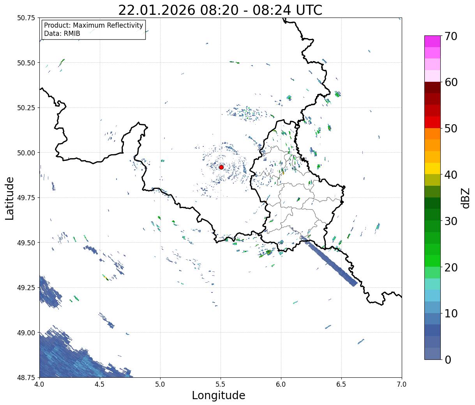This screenshot has width=475, height=405.
Task: Click the colorbar tick label 40
Action: (450, 174)
